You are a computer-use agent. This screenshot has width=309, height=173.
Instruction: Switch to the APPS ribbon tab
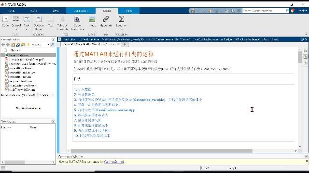coord(56,11)
